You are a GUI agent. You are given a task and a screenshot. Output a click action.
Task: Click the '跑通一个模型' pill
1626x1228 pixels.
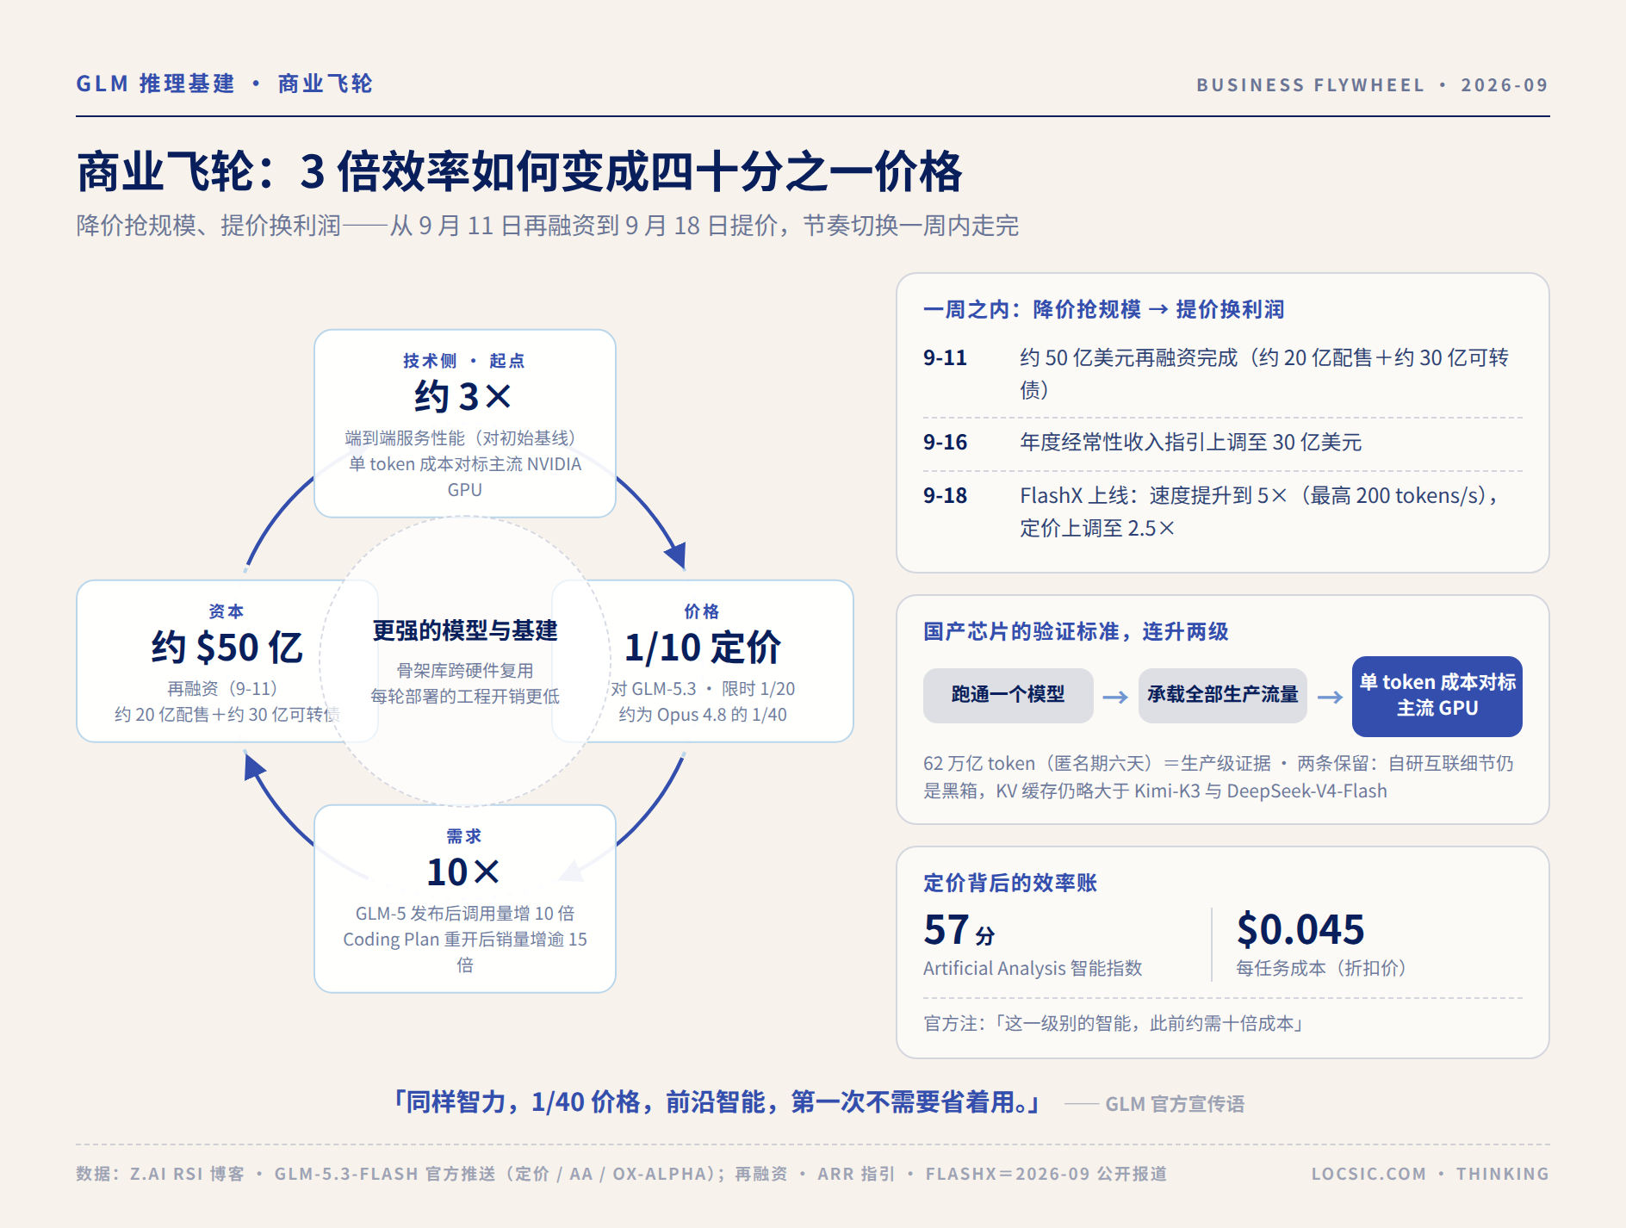[x=1008, y=695]
